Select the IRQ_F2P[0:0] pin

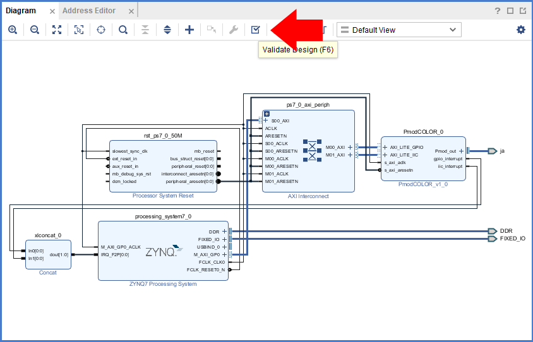(x=115, y=255)
